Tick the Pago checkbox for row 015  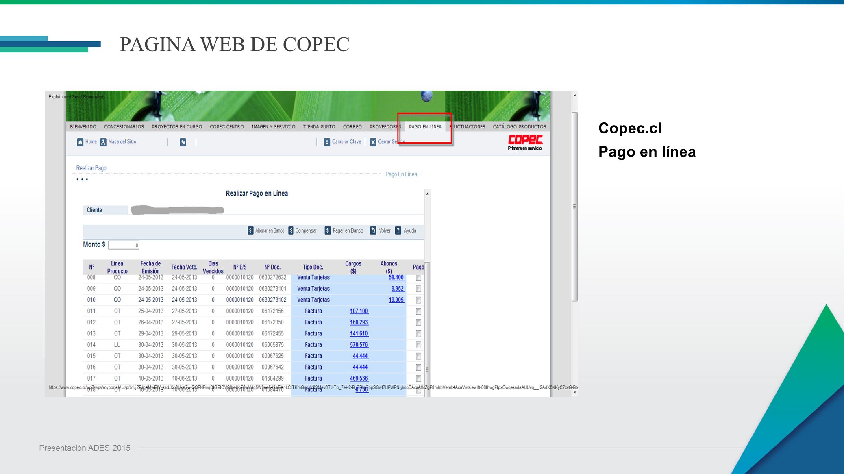coord(418,357)
